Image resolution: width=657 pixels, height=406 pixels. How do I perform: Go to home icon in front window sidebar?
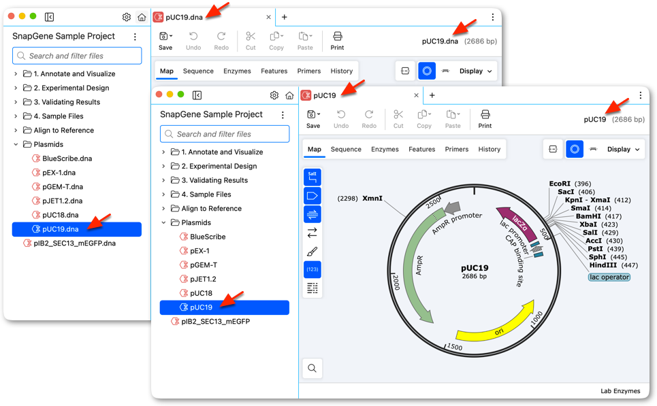(289, 95)
